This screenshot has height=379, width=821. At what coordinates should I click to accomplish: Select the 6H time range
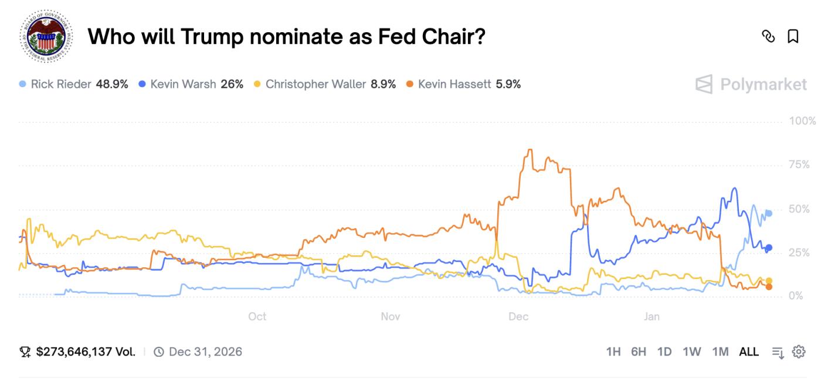639,352
